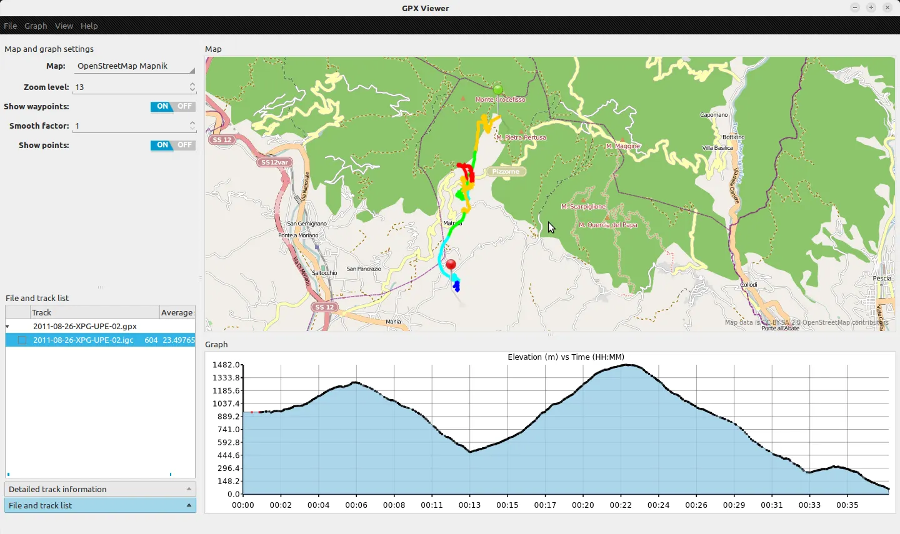Tick the checkbox for 2011-08-26-XPG-UPE-02.igc track

tap(22, 340)
